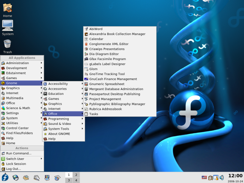Launch Criawips Presentations
The height and width of the screenshot is (183, 244).
click(x=120, y=49)
